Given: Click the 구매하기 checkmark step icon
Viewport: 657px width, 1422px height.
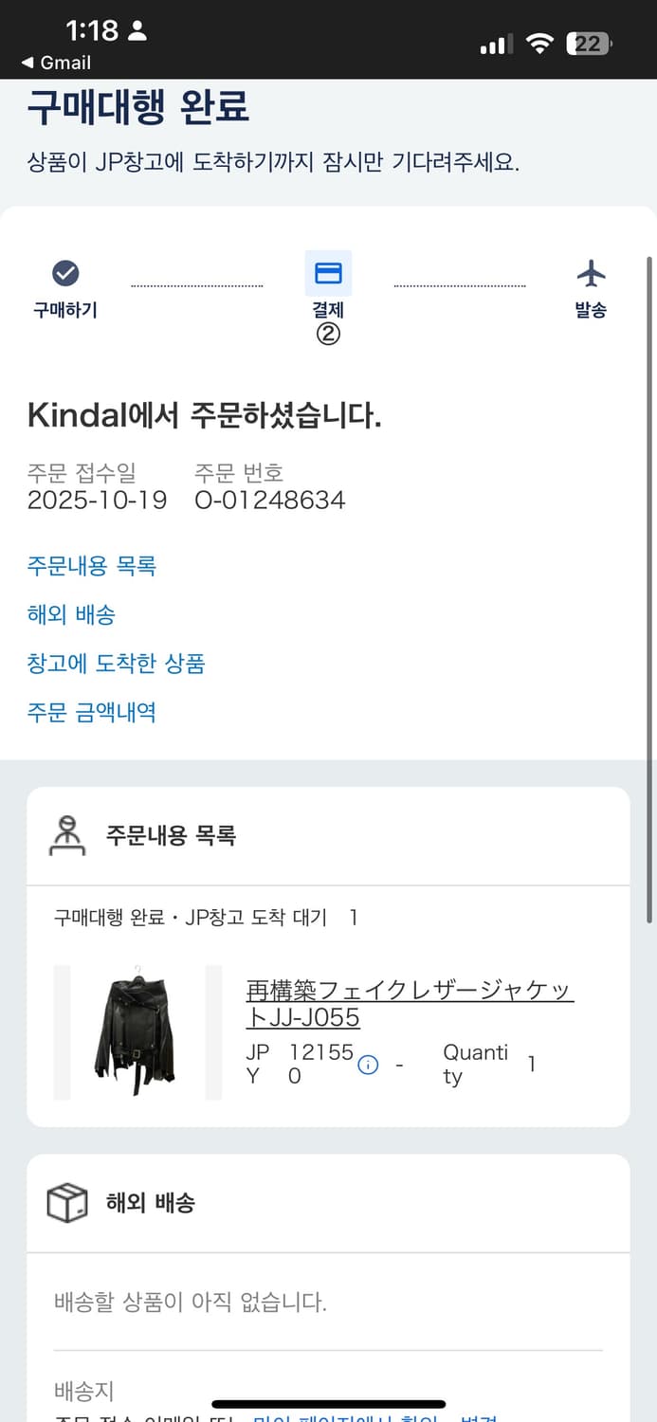Looking at the screenshot, I should tap(64, 272).
